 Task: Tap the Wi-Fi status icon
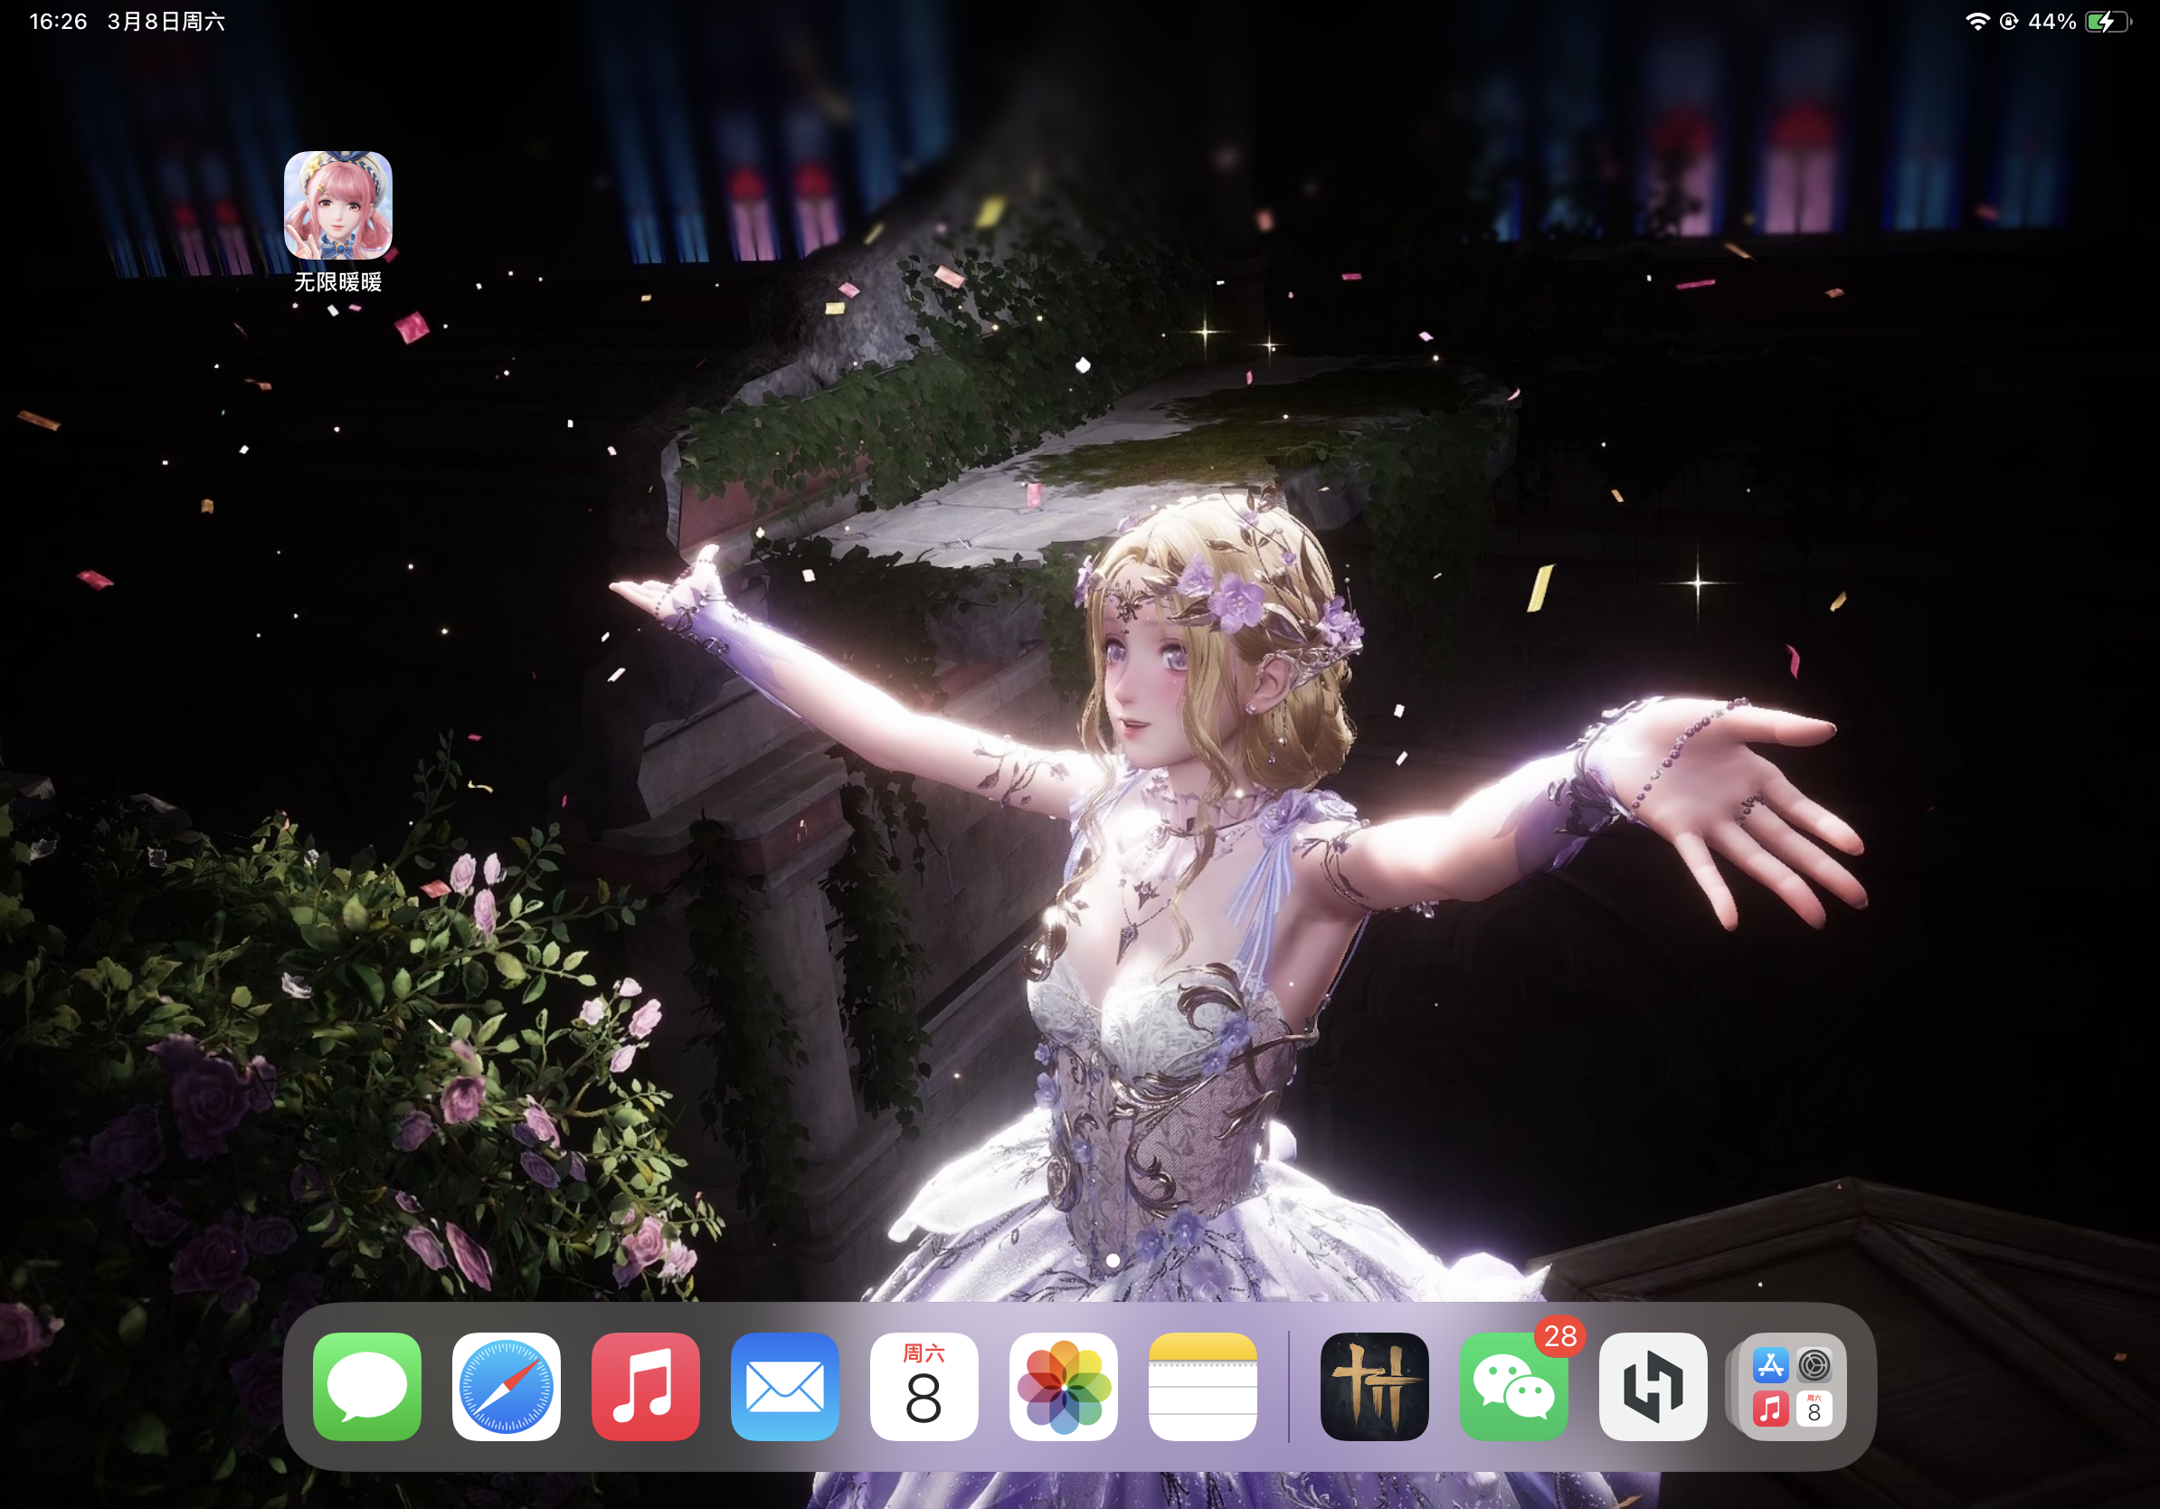pyautogui.click(x=1977, y=22)
